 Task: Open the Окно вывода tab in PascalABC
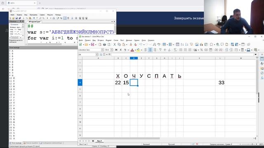[16, 143]
